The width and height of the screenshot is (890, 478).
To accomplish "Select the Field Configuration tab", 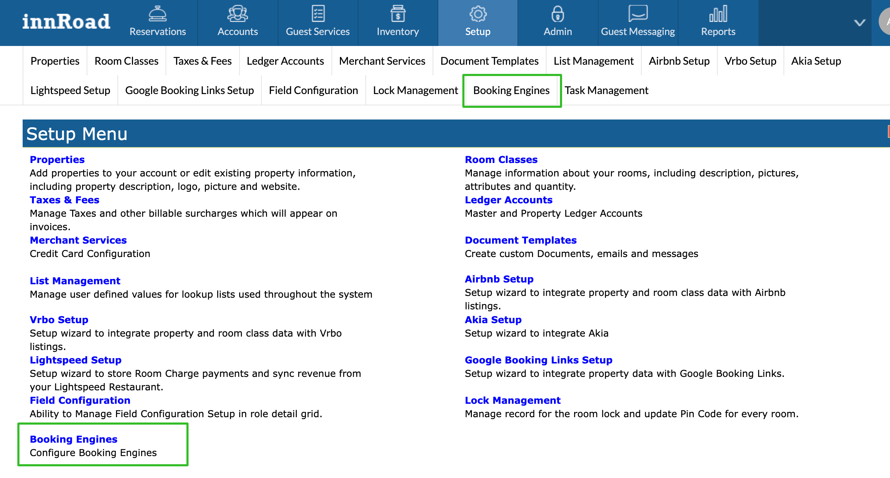I will pyautogui.click(x=313, y=91).
